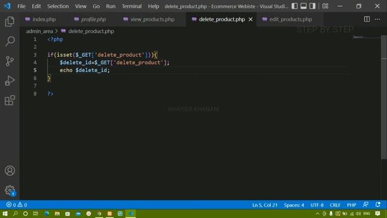
Task: Click the echo $delete_id code line
Action: 85,70
